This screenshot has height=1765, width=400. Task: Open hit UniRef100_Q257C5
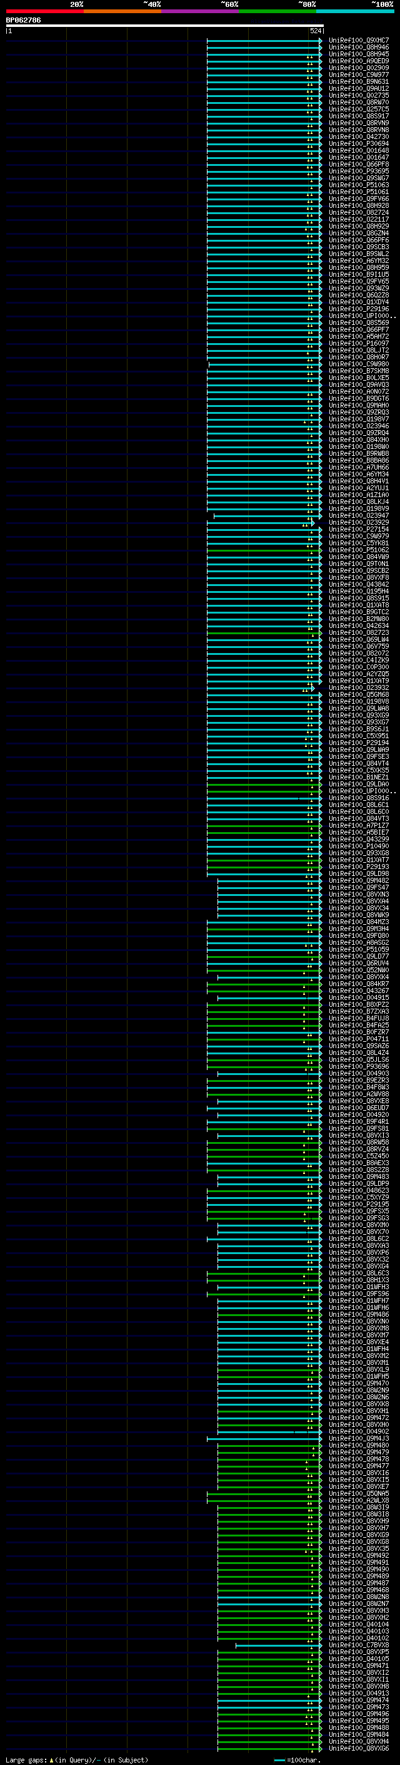pos(359,109)
